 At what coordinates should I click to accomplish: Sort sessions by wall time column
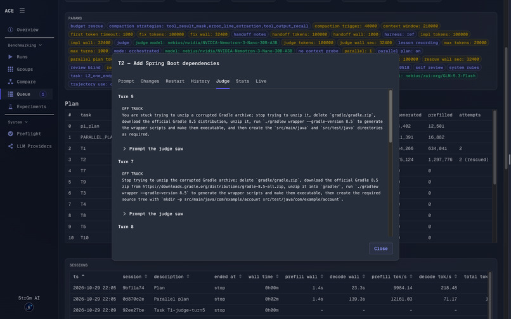(263, 277)
